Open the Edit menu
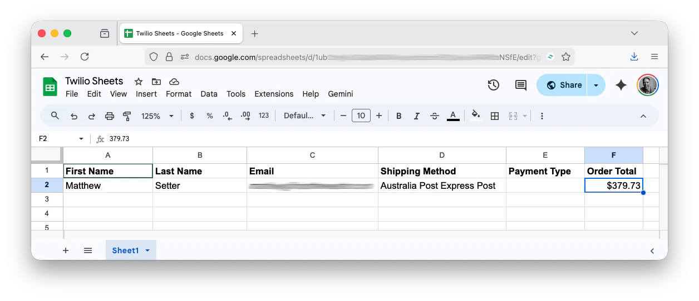Viewport: 699px width, 301px height. (94, 94)
